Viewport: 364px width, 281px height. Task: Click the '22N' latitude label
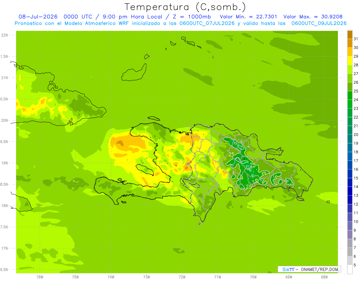(5, 35)
